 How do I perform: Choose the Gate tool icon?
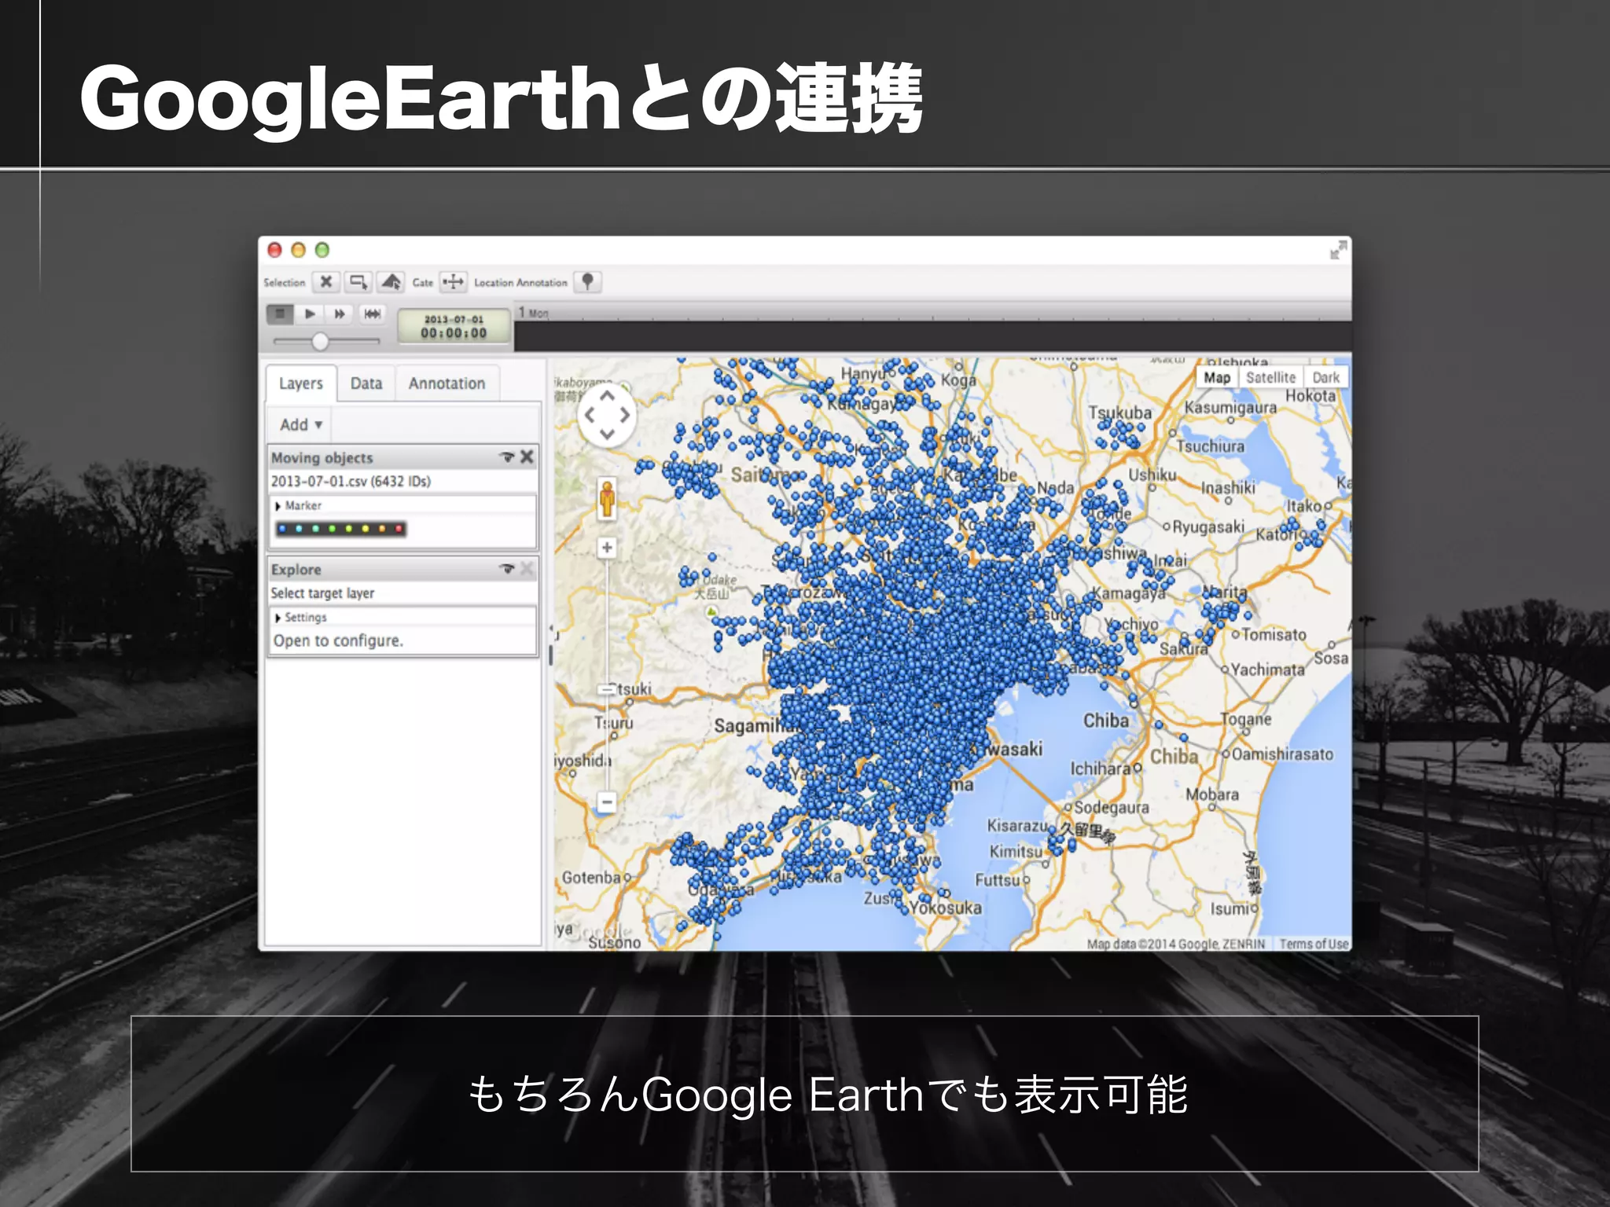click(454, 281)
